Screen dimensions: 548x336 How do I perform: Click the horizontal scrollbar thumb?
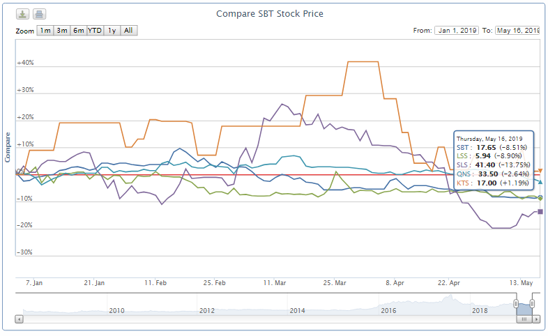pyautogui.click(x=524, y=319)
